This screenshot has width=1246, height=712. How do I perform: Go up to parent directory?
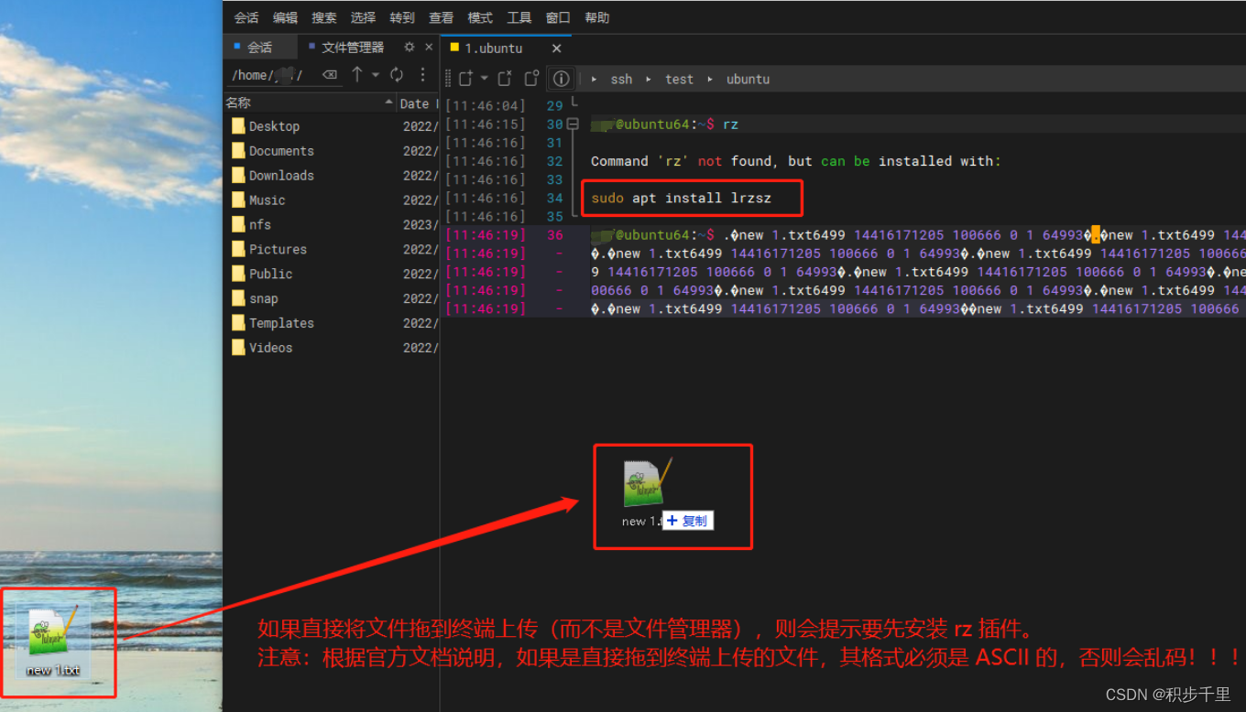(x=357, y=74)
